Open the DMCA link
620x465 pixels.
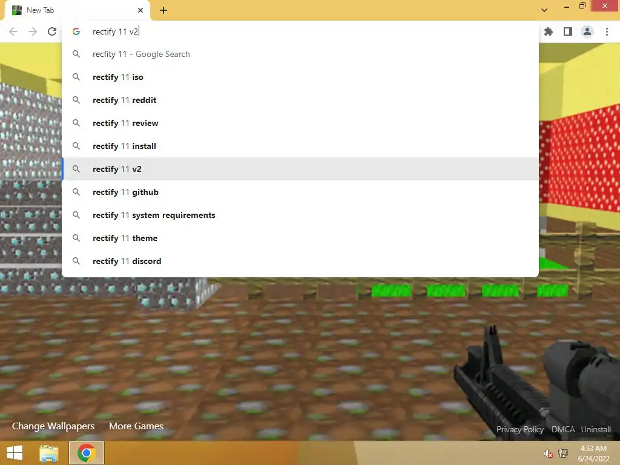(563, 429)
